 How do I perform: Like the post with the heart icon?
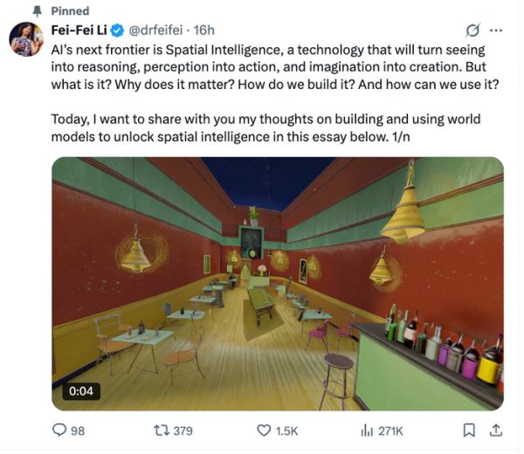click(264, 430)
